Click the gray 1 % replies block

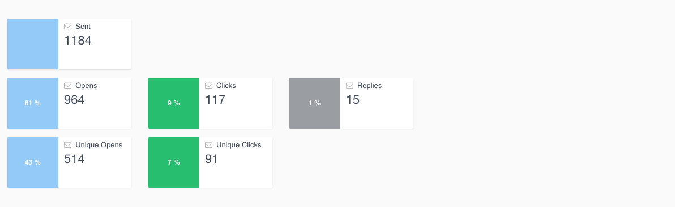[315, 103]
